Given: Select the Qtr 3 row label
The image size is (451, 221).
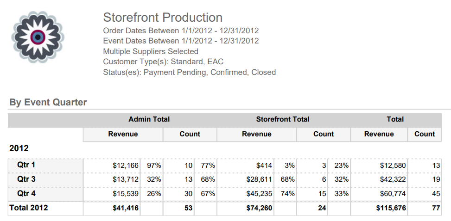Looking at the screenshot, I should tap(26, 179).
